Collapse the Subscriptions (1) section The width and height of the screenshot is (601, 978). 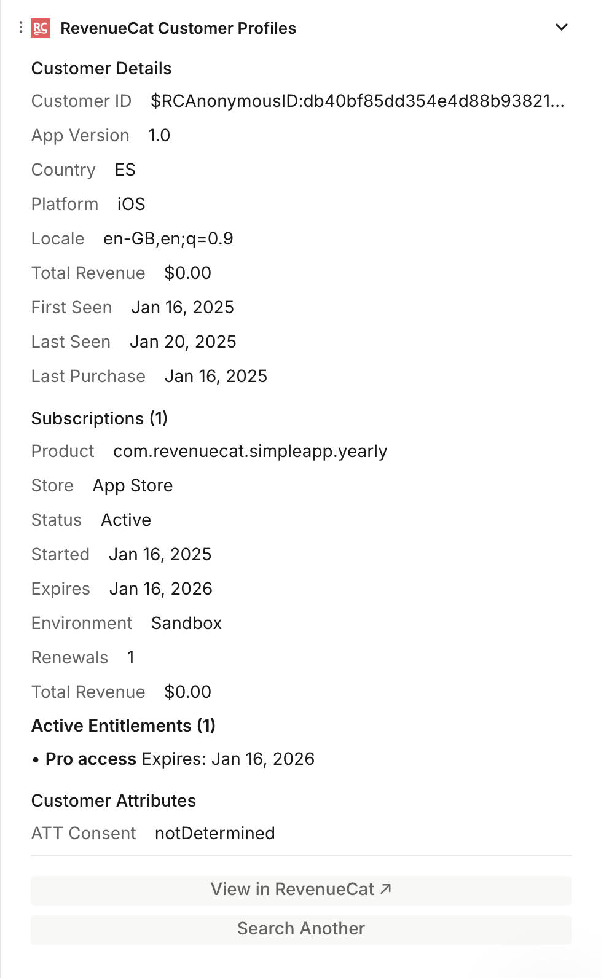[99, 418]
